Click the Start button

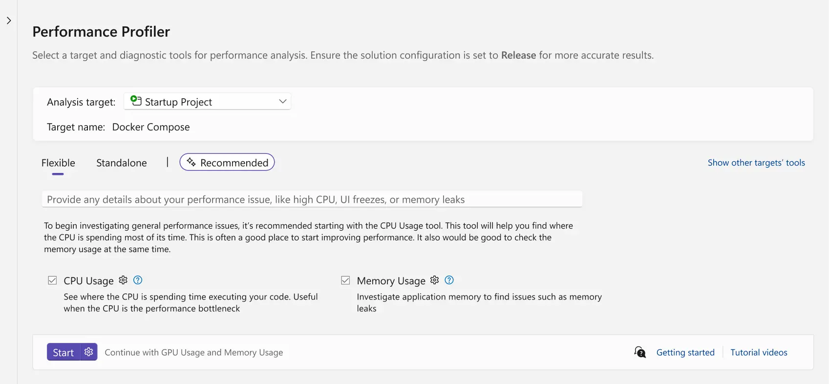[x=64, y=352]
